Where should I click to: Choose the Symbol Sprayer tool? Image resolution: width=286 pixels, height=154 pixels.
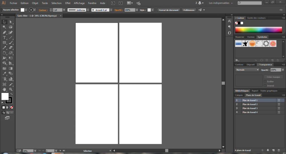4,79
